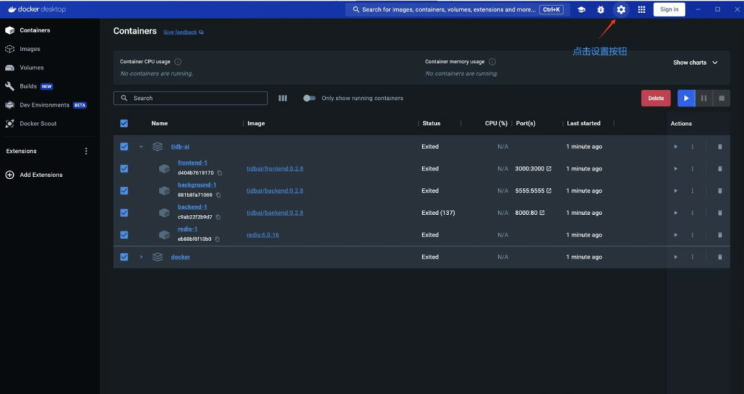
Task: Start the docker stack from its row
Action: tap(676, 257)
